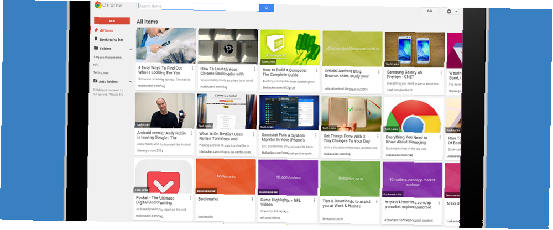Image resolution: width=553 pixels, height=230 pixels.
Task: Click nfl.com/videos URL under Game Highlights
Action: point(270,218)
